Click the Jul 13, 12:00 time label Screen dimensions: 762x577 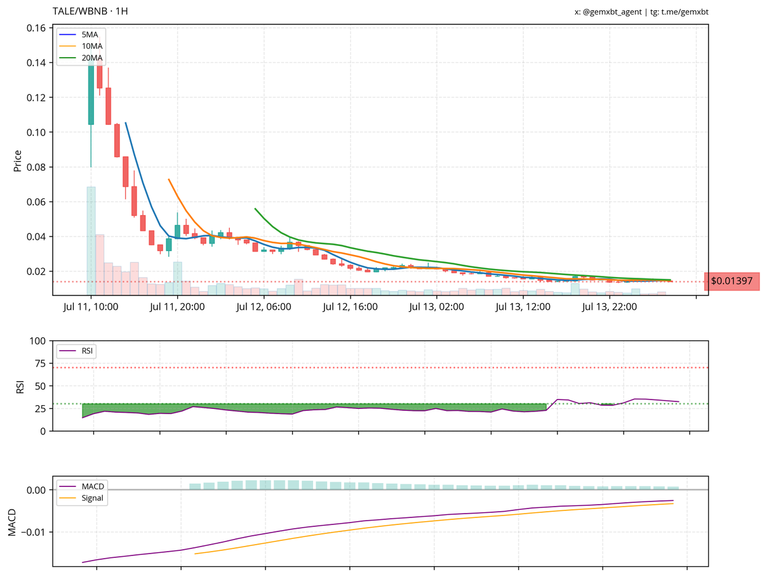point(522,307)
